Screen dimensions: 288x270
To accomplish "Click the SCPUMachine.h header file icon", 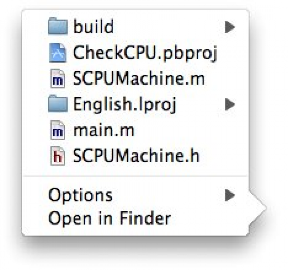I will (58, 157).
